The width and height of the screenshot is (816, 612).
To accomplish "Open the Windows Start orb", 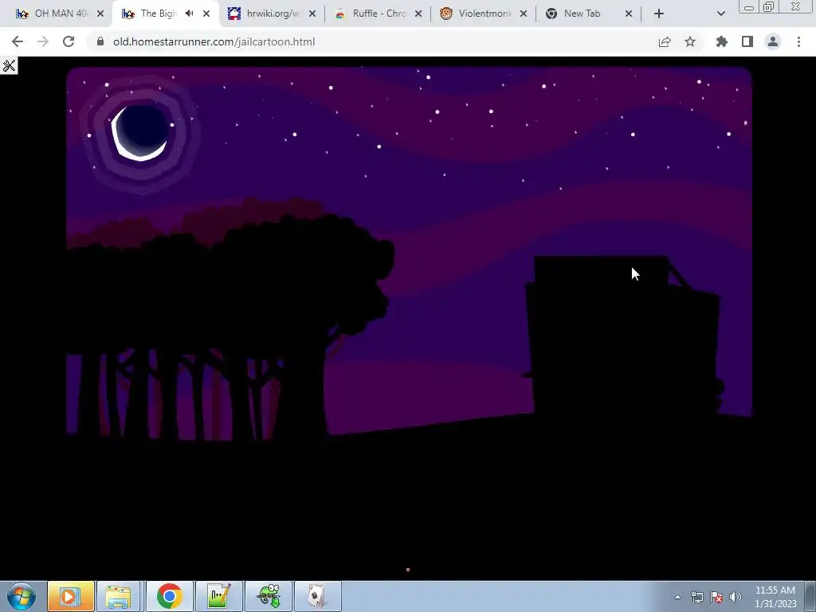I will pos(22,596).
